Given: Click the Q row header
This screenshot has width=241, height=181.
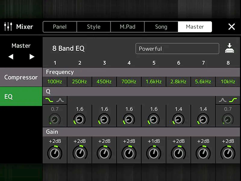Looking at the screenshot, I should (141, 91).
